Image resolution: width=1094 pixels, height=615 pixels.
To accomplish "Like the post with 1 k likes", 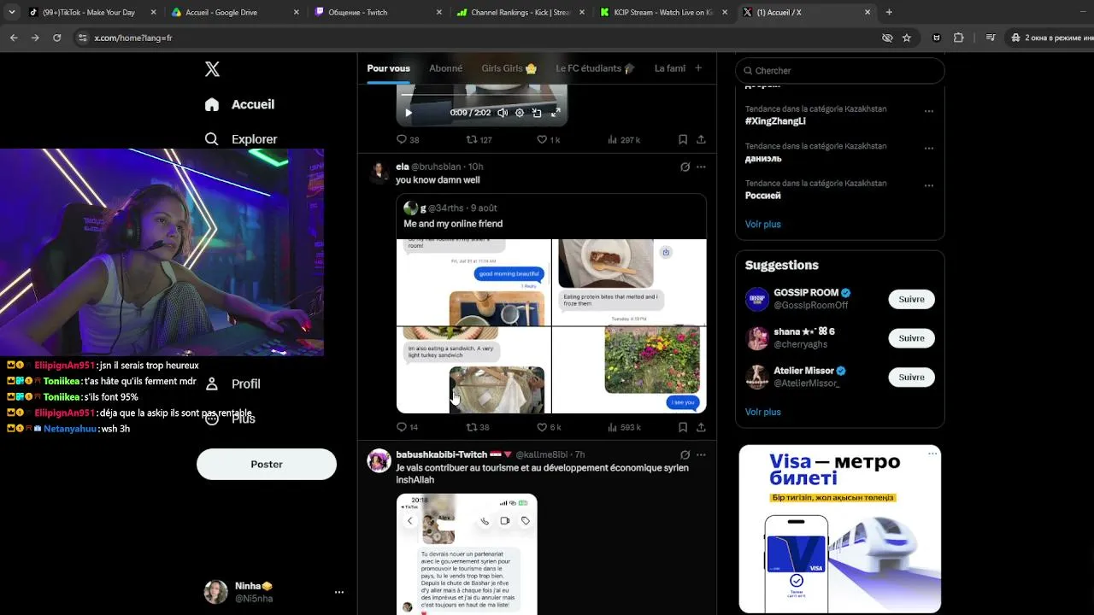I will point(548,139).
